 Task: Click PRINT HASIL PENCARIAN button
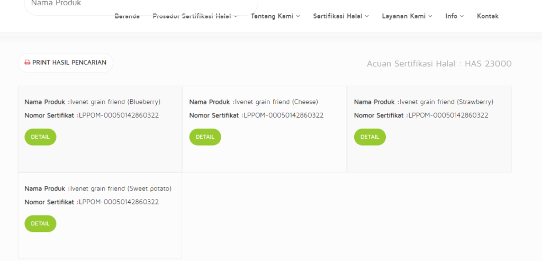pos(66,62)
